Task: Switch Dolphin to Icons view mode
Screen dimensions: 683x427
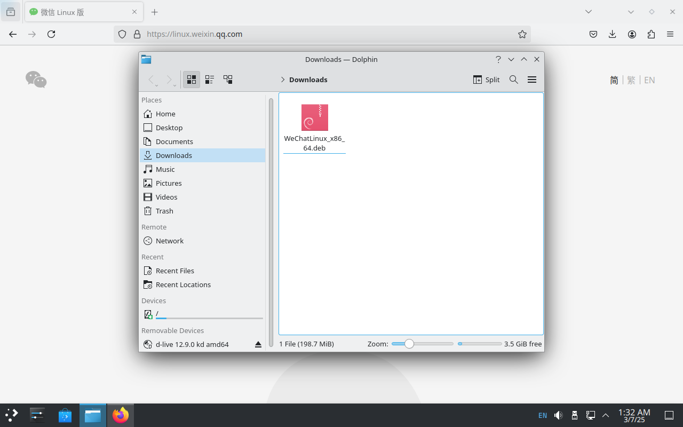Action: (x=192, y=80)
